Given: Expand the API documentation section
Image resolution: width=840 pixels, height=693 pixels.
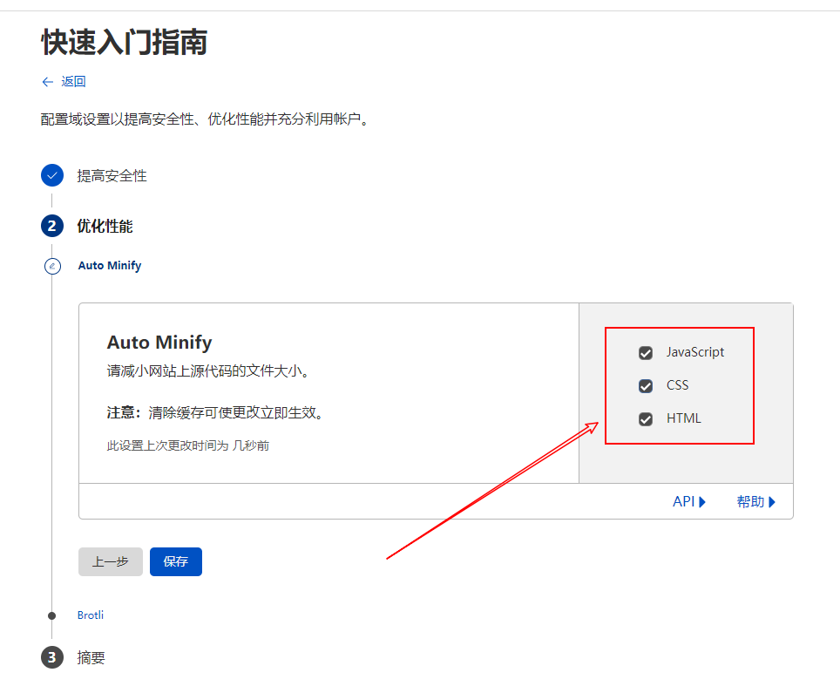Looking at the screenshot, I should [689, 501].
